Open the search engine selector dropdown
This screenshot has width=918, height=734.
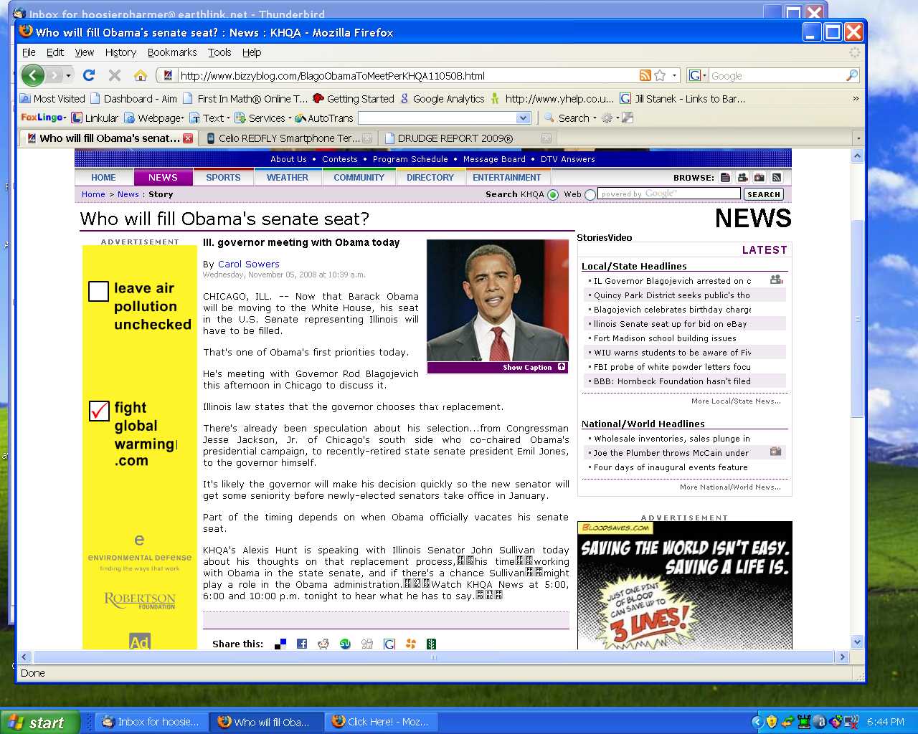(x=698, y=75)
